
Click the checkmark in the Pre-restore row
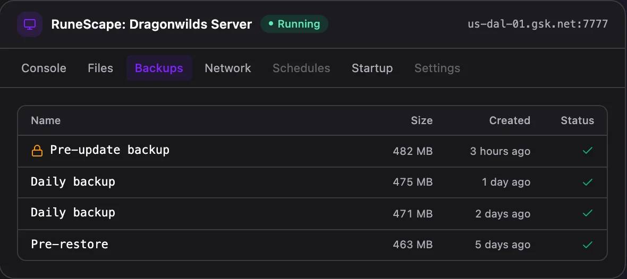587,245
